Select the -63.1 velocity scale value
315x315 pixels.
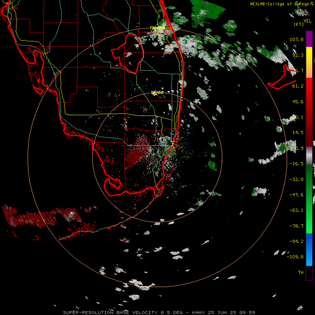click(x=296, y=210)
